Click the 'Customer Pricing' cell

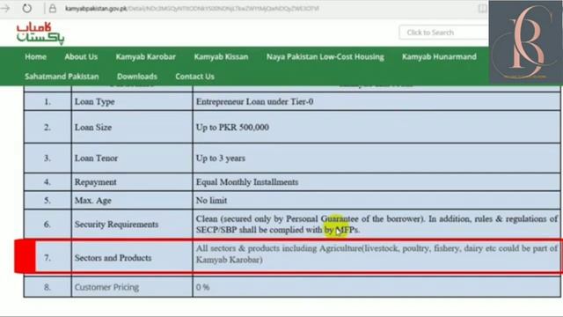tap(132, 287)
